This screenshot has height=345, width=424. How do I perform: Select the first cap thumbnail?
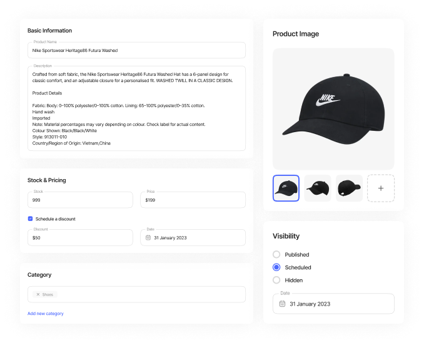(x=286, y=188)
